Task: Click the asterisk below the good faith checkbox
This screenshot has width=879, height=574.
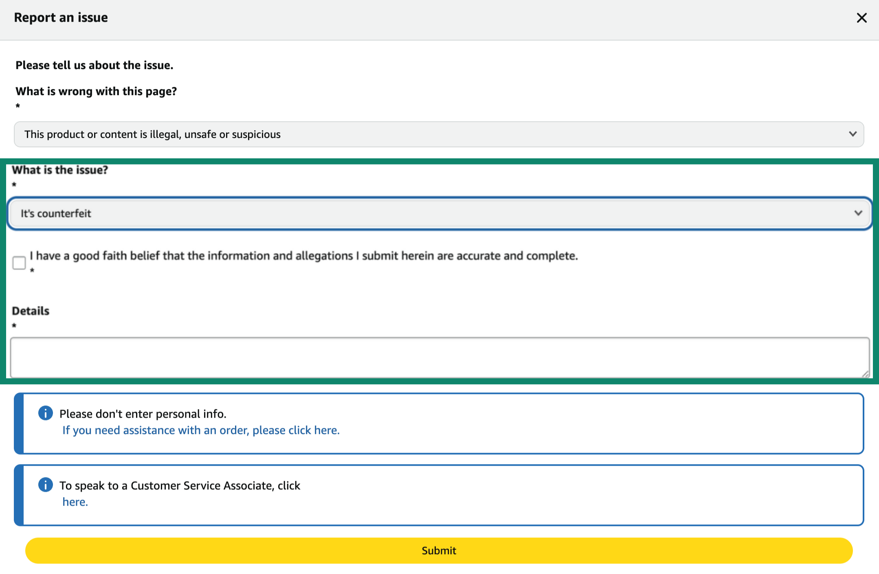Action: point(32,271)
